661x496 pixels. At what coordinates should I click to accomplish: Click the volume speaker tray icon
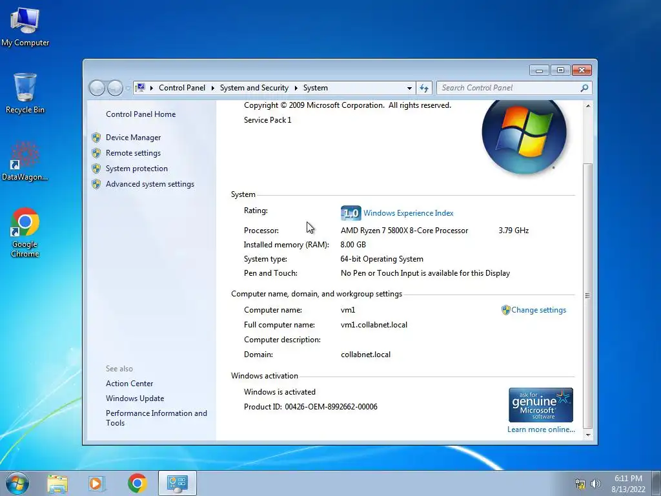click(x=595, y=484)
